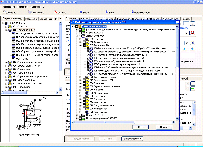Expand the Пример 2005-08 node in dialog
The image size is (203, 147).
77,115
